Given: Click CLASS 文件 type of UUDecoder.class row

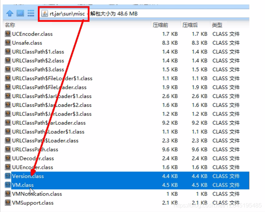Looking at the screenshot, I should 226,158.
